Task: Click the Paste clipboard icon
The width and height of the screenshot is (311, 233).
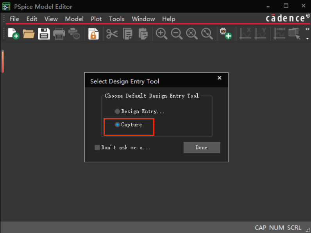Action: point(143,34)
